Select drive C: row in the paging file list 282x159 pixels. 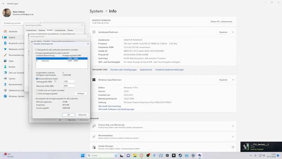click(x=62, y=59)
